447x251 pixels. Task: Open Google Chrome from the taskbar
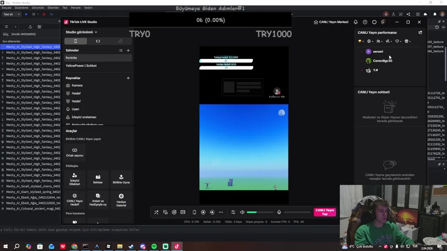74,246
